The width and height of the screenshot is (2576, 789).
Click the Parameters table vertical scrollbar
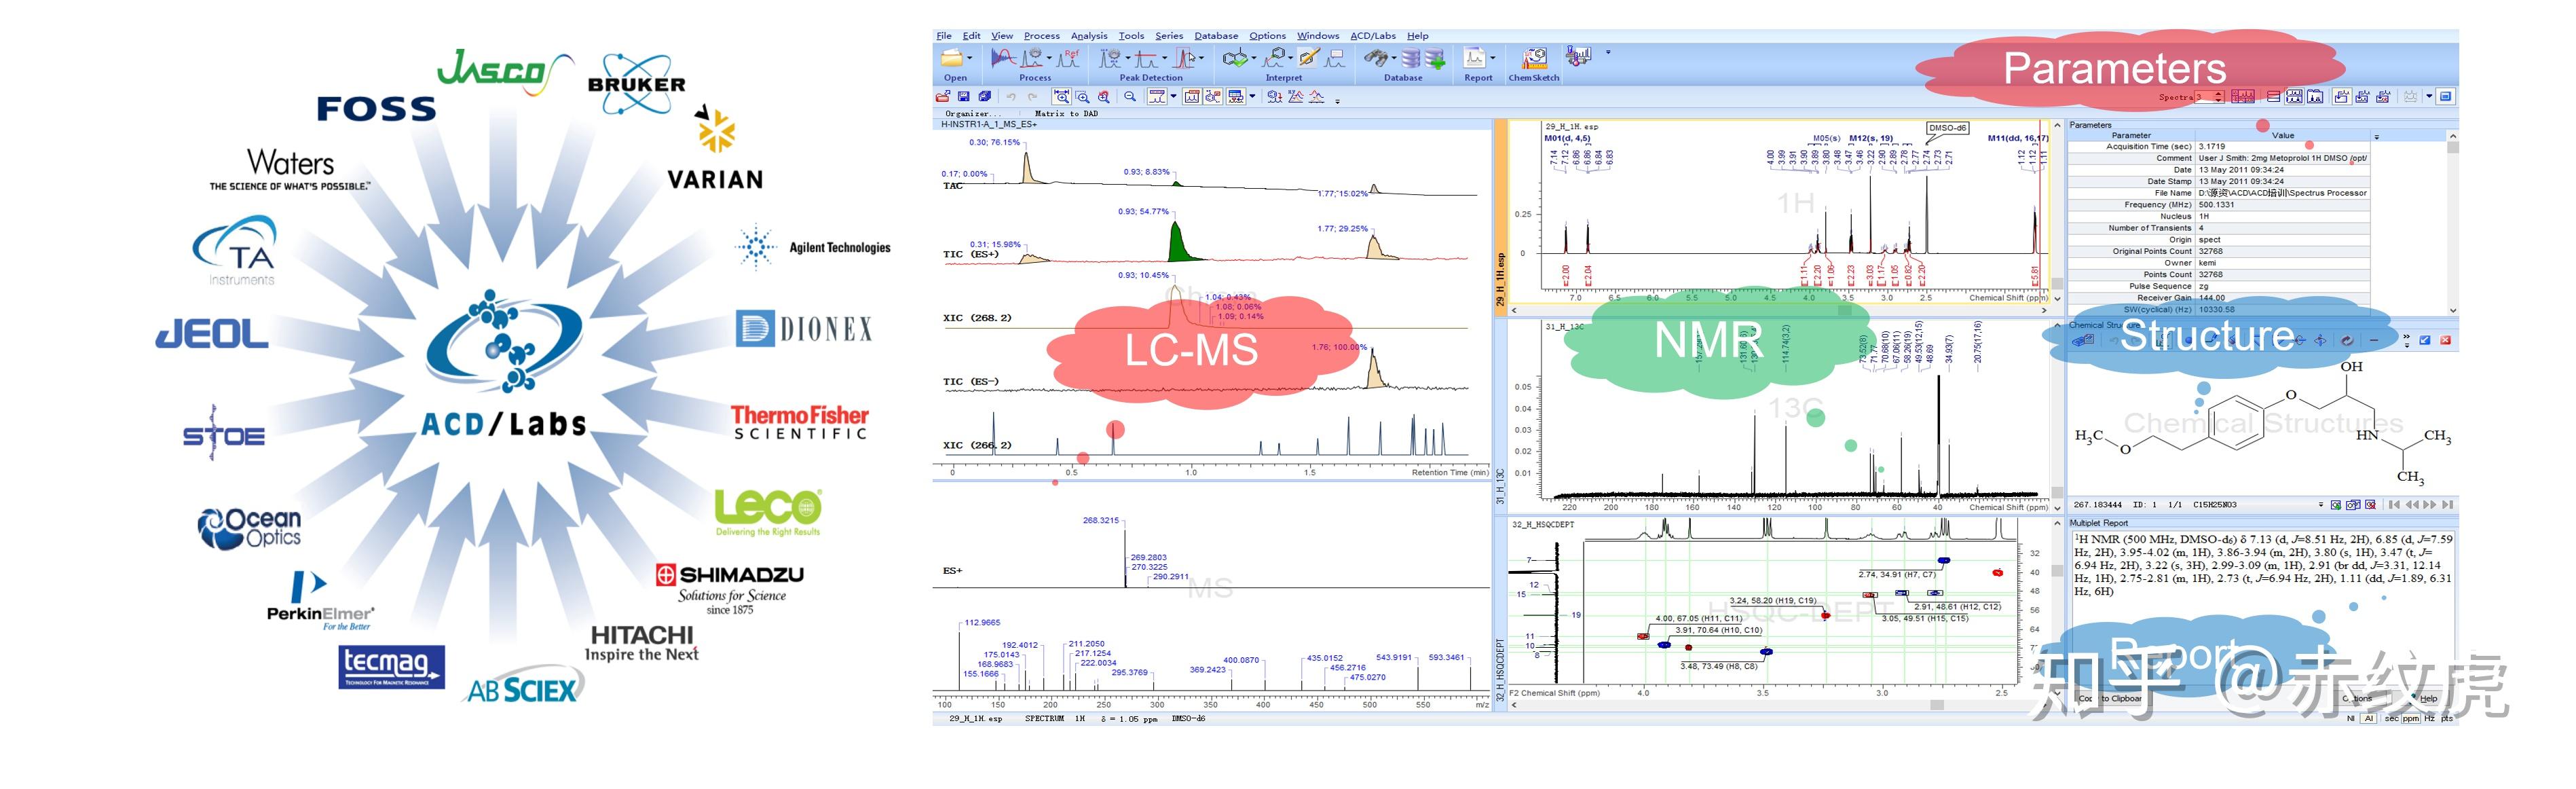(2452, 220)
